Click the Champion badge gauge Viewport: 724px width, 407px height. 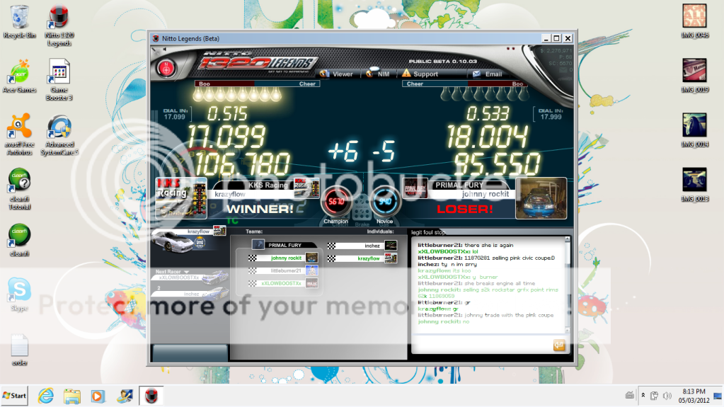coord(335,203)
